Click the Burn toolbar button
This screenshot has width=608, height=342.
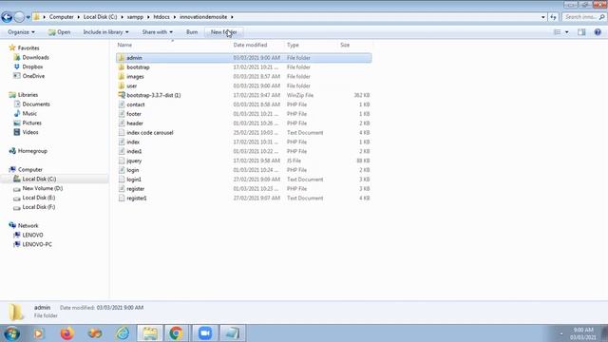point(192,32)
